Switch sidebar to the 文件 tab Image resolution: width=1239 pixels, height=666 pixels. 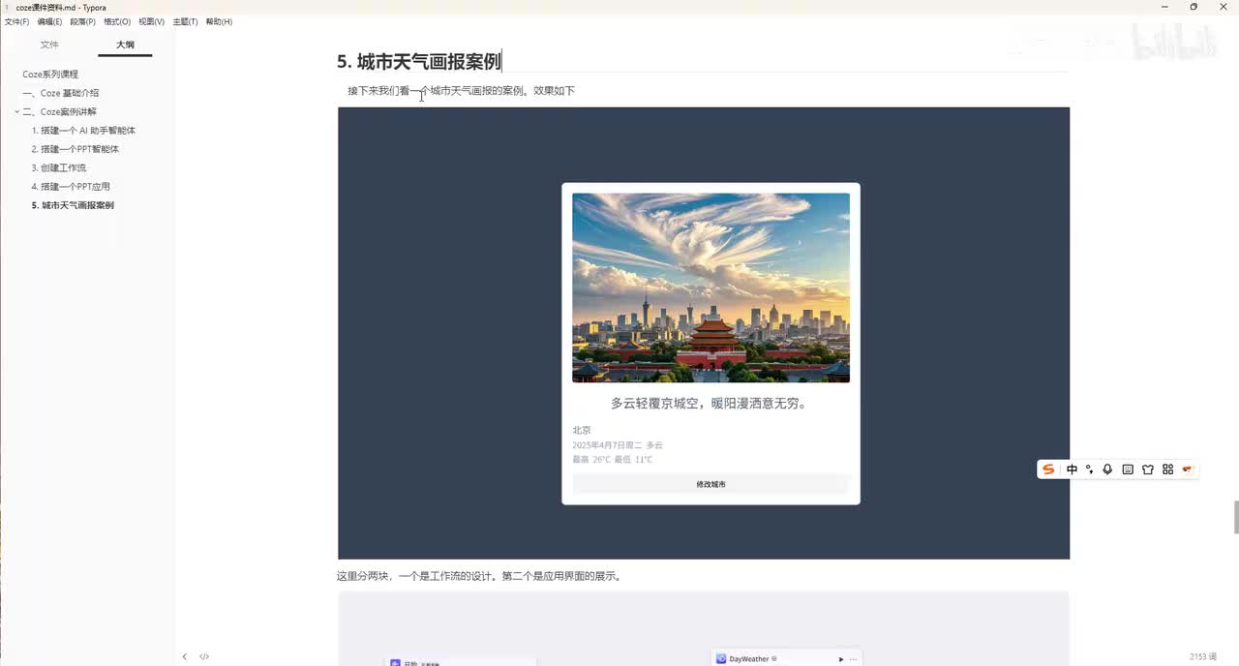[x=49, y=45]
